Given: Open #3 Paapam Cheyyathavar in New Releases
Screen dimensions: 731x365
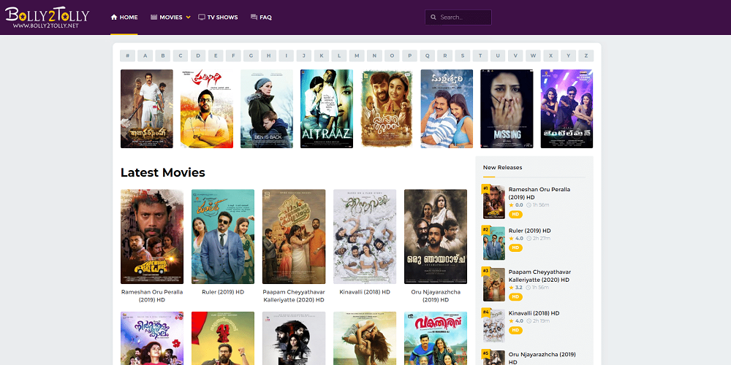Looking at the screenshot, I should 540,276.
